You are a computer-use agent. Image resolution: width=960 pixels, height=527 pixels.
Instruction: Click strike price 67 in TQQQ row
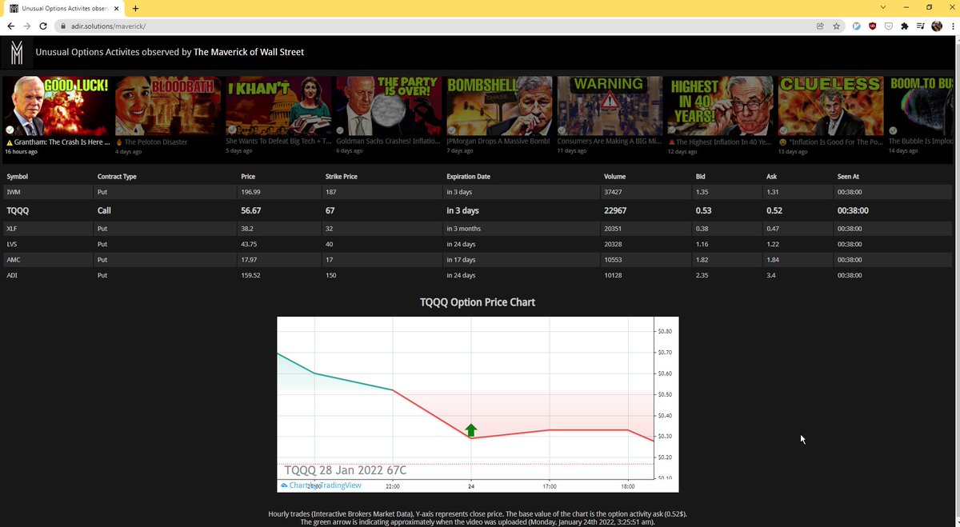[330, 210]
